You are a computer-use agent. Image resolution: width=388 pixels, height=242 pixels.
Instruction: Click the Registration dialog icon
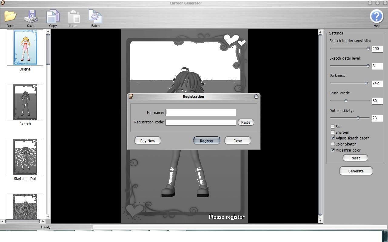coord(131,96)
